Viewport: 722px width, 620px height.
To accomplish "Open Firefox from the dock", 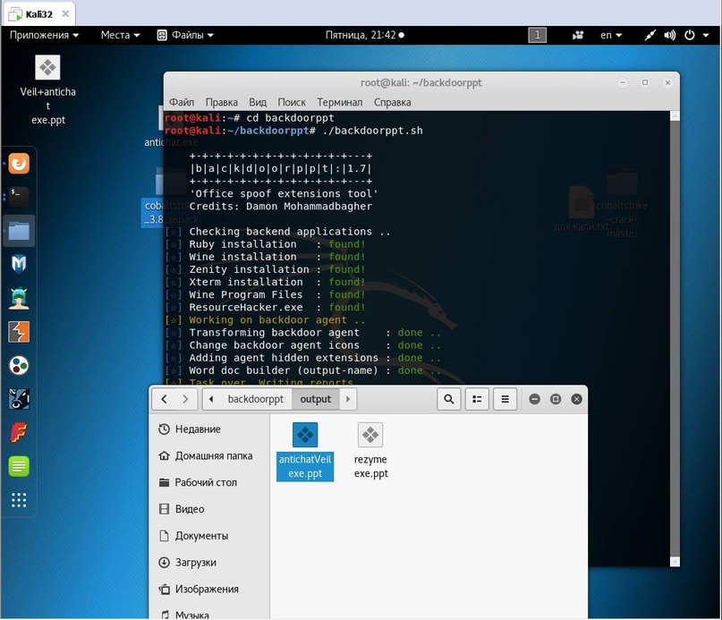I will pos(19,164).
